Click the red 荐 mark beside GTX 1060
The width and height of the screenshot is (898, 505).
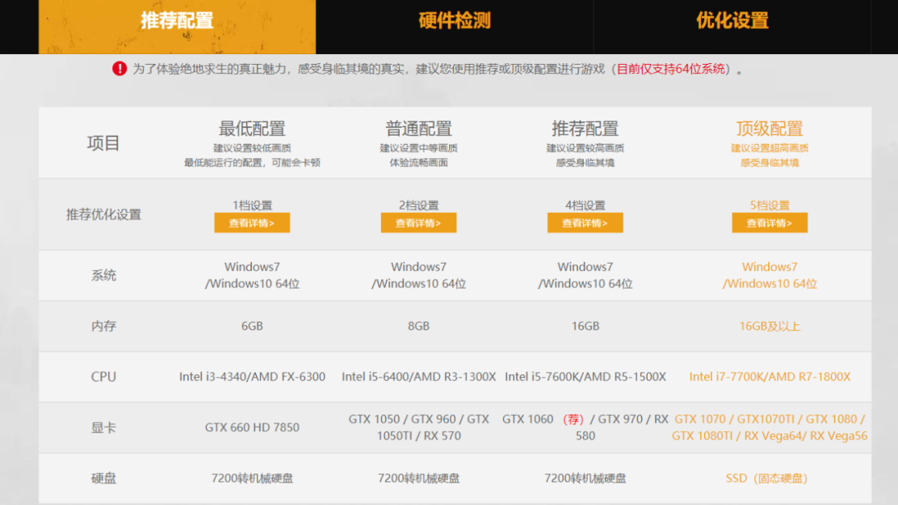pos(573,419)
